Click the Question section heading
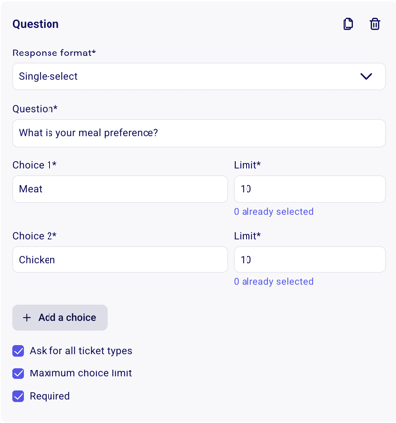 click(36, 24)
